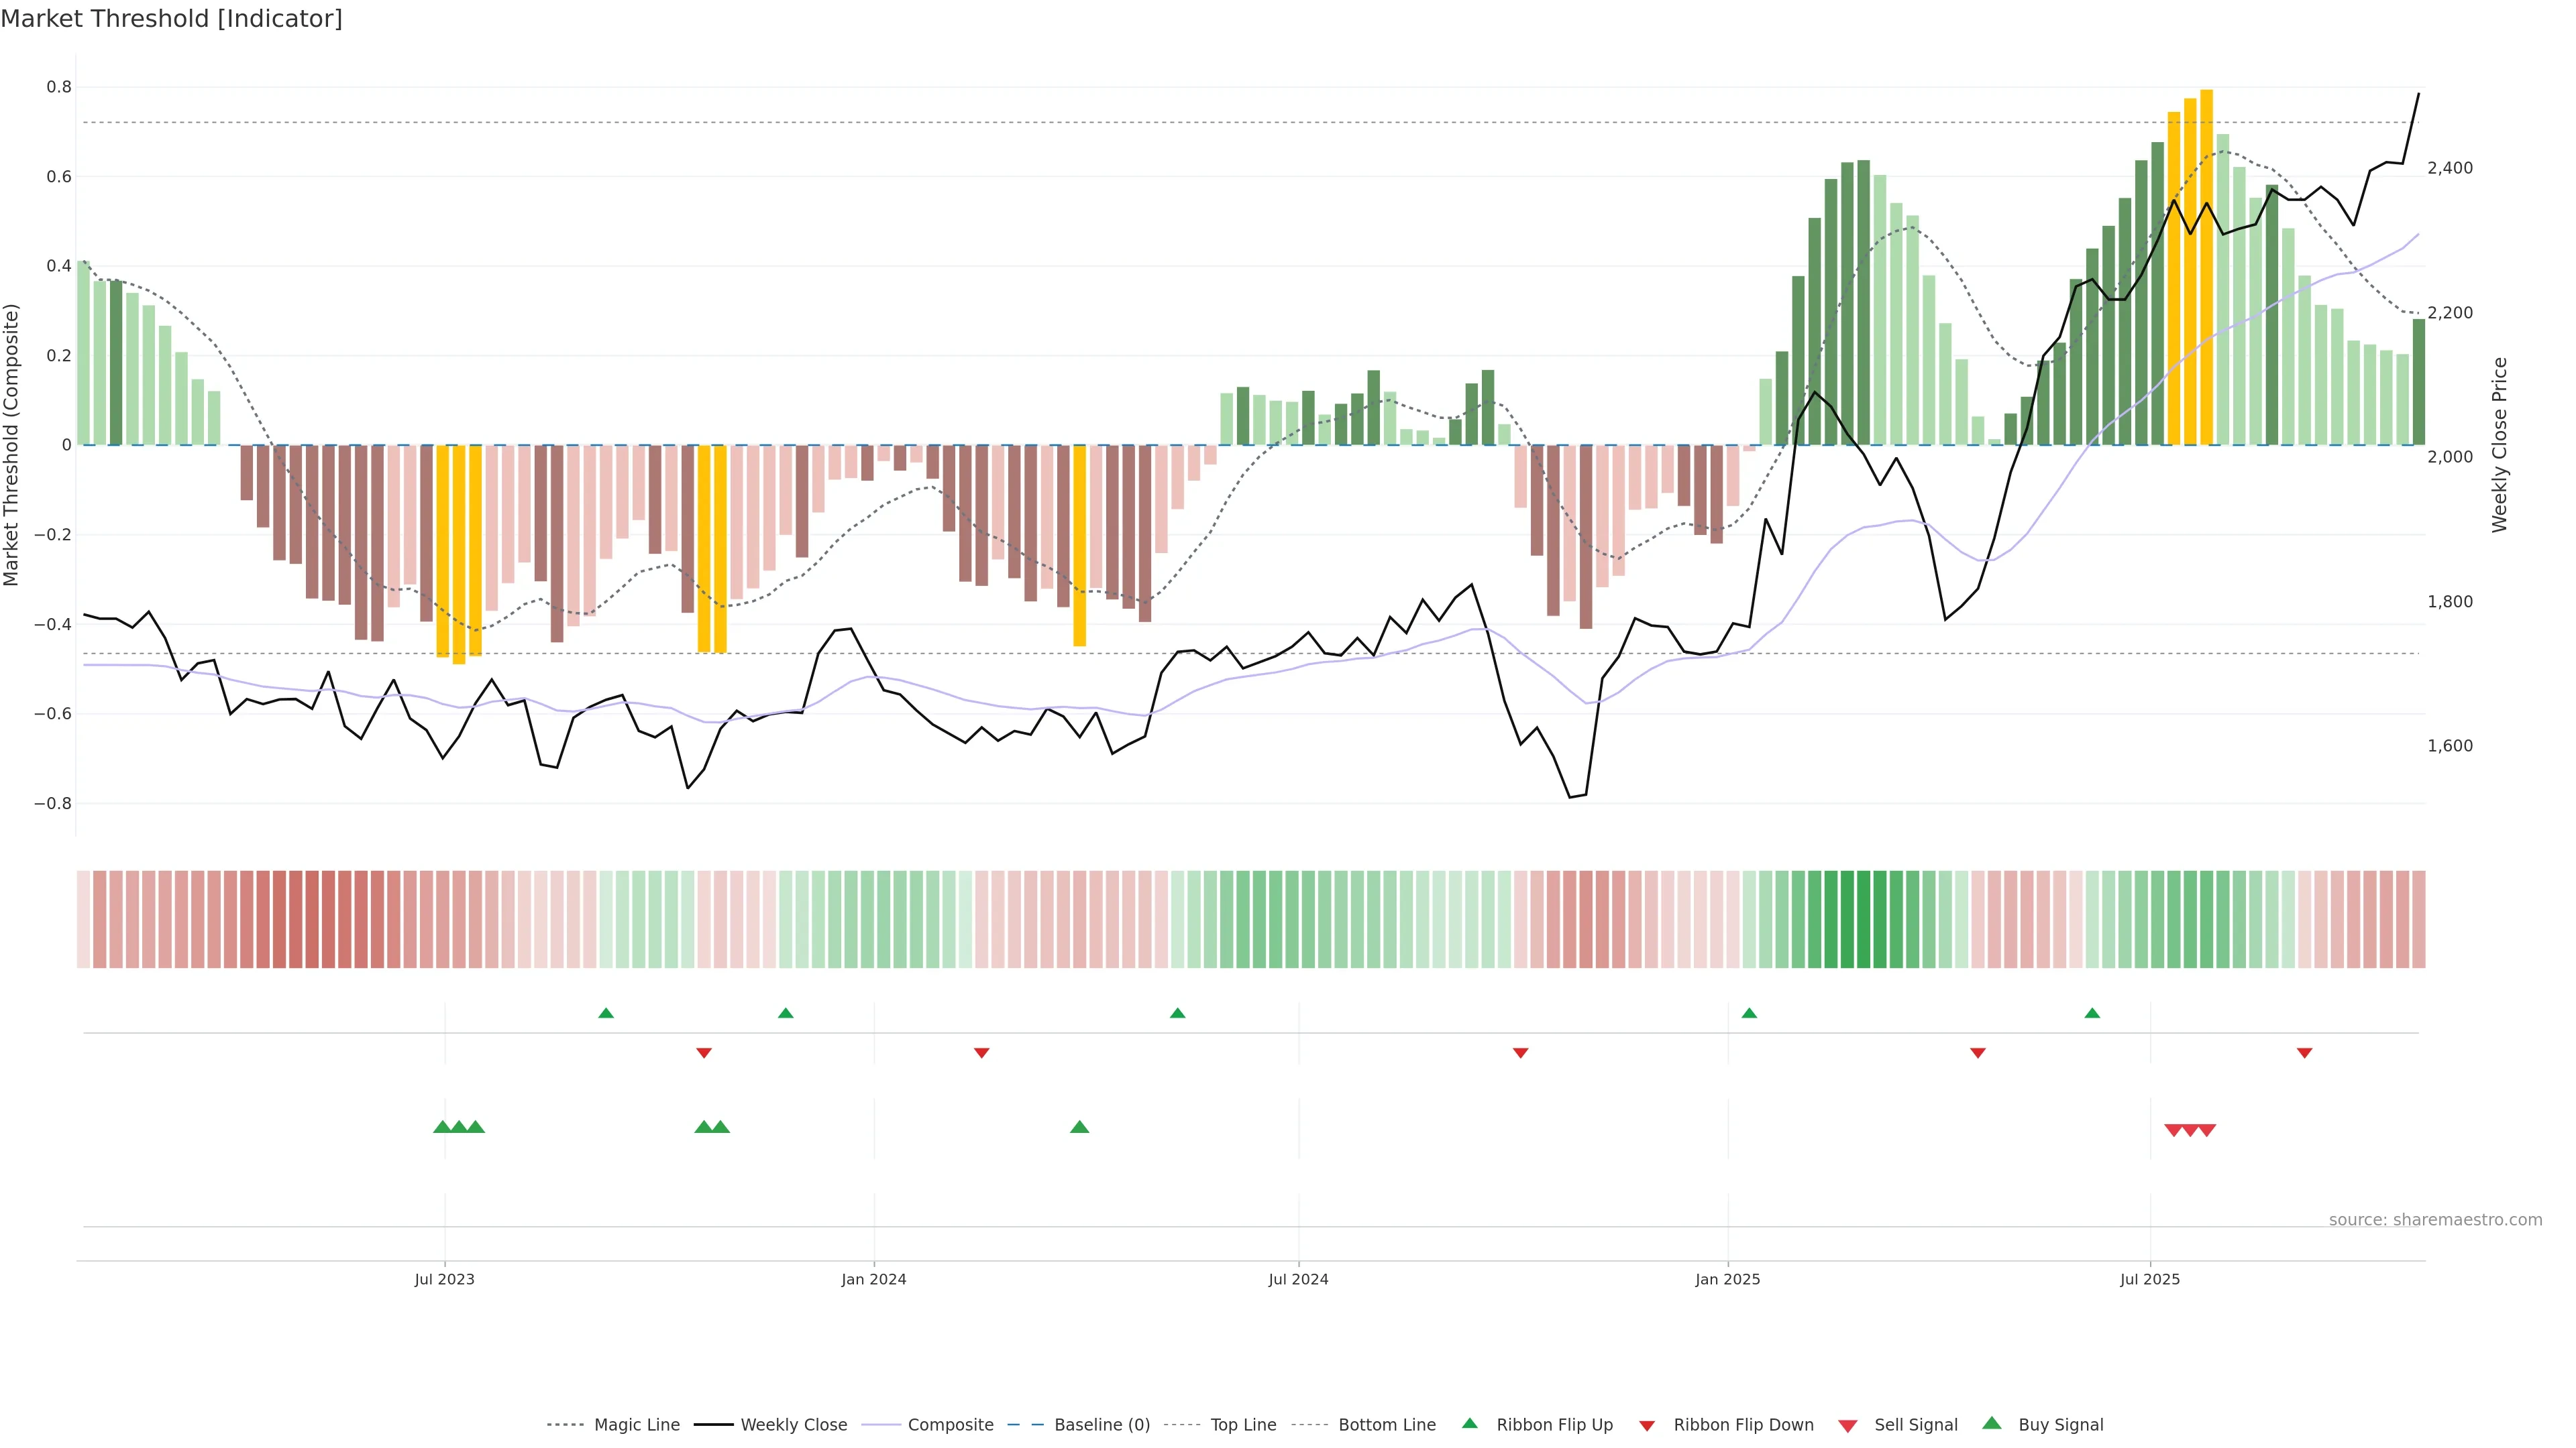Click the Buy Signal legend marker
Image resolution: width=2576 pixels, height=1448 pixels.
click(1991, 1423)
